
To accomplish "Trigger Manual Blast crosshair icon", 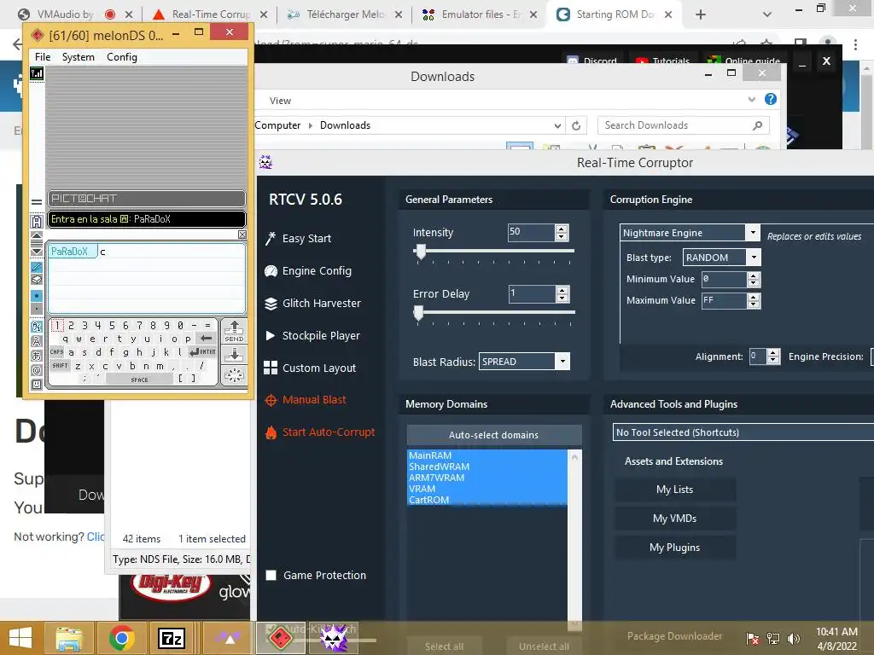I will (x=271, y=400).
